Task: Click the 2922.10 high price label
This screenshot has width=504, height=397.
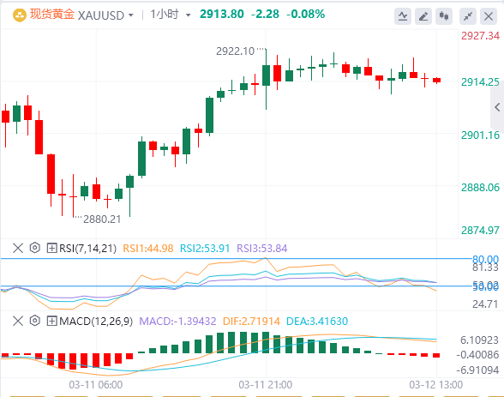Action: click(x=235, y=51)
